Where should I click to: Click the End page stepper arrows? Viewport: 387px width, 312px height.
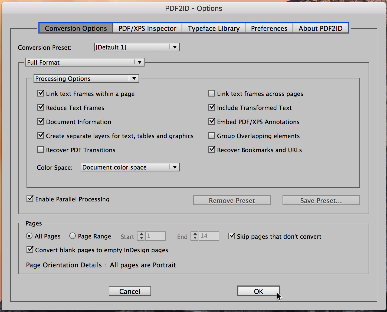195,236
